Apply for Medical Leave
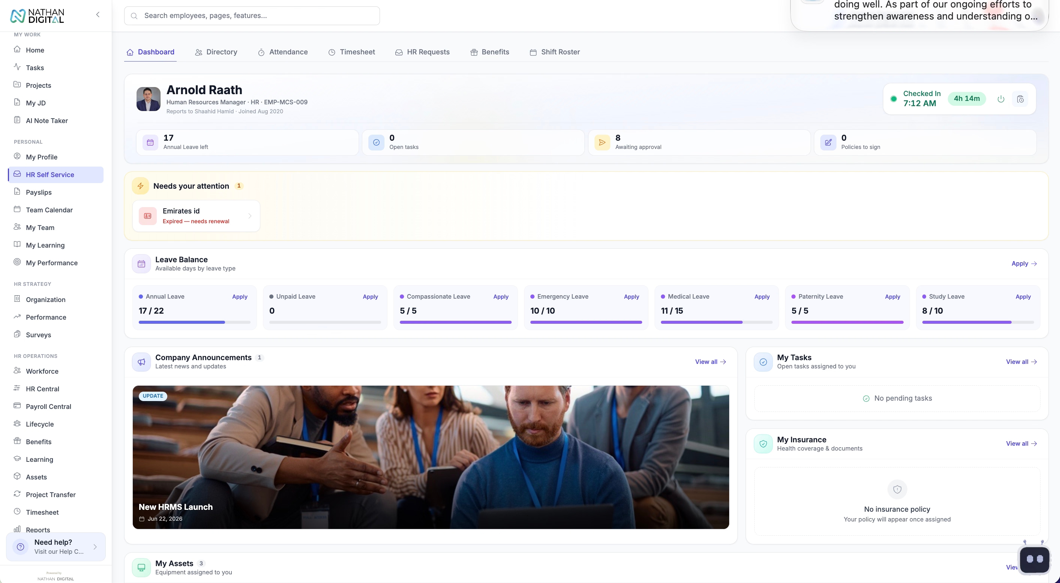The image size is (1060, 583). [x=762, y=297]
